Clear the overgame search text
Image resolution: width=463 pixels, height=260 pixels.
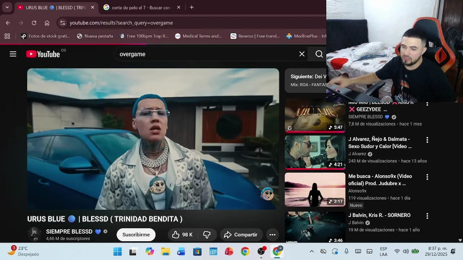pos(302,54)
